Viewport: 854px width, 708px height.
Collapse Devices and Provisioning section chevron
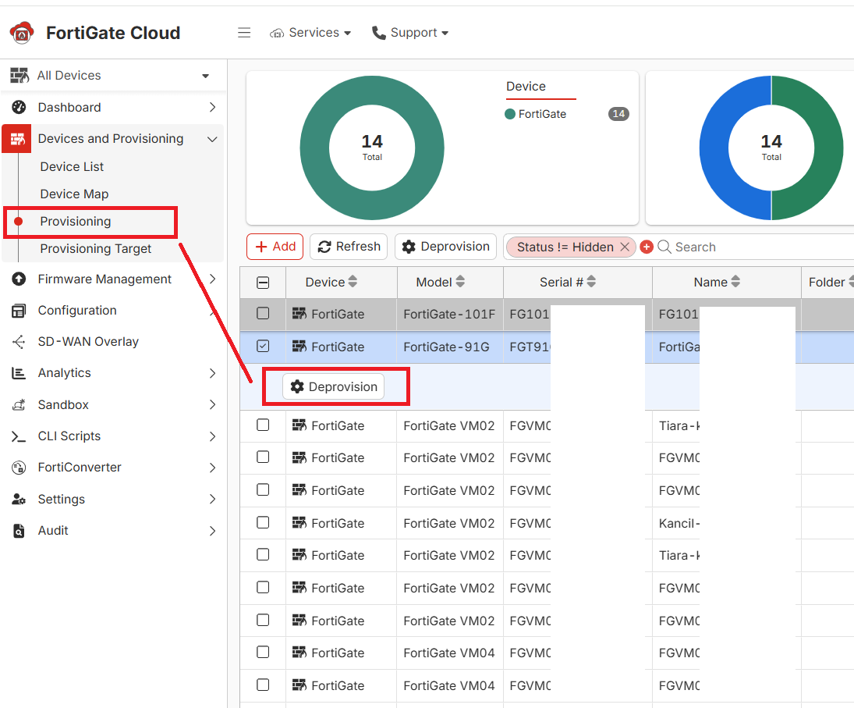click(212, 139)
